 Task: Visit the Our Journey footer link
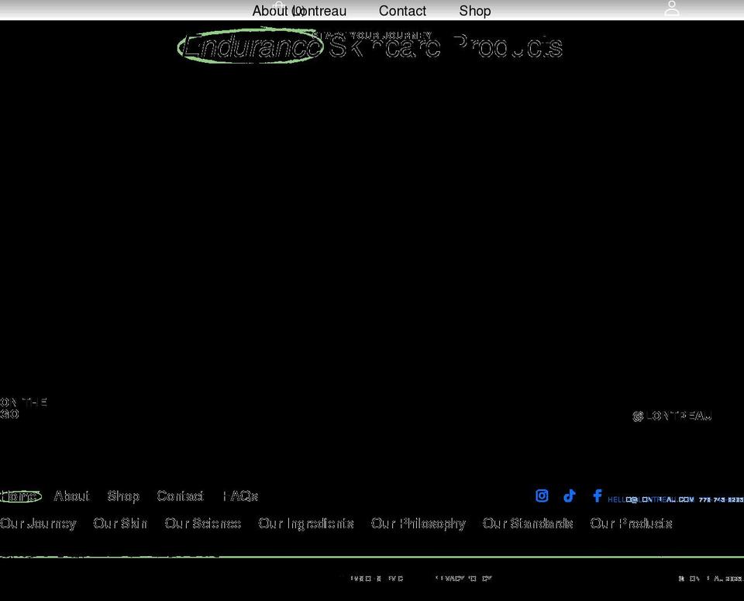pos(39,523)
